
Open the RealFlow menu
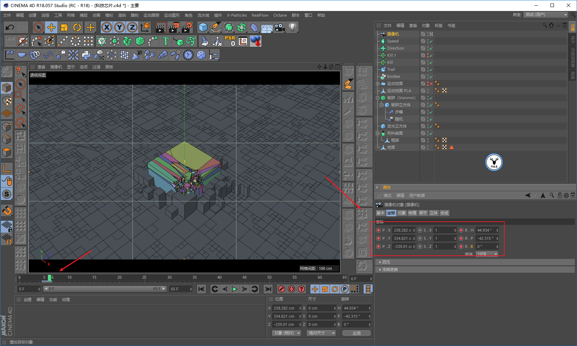(x=260, y=15)
